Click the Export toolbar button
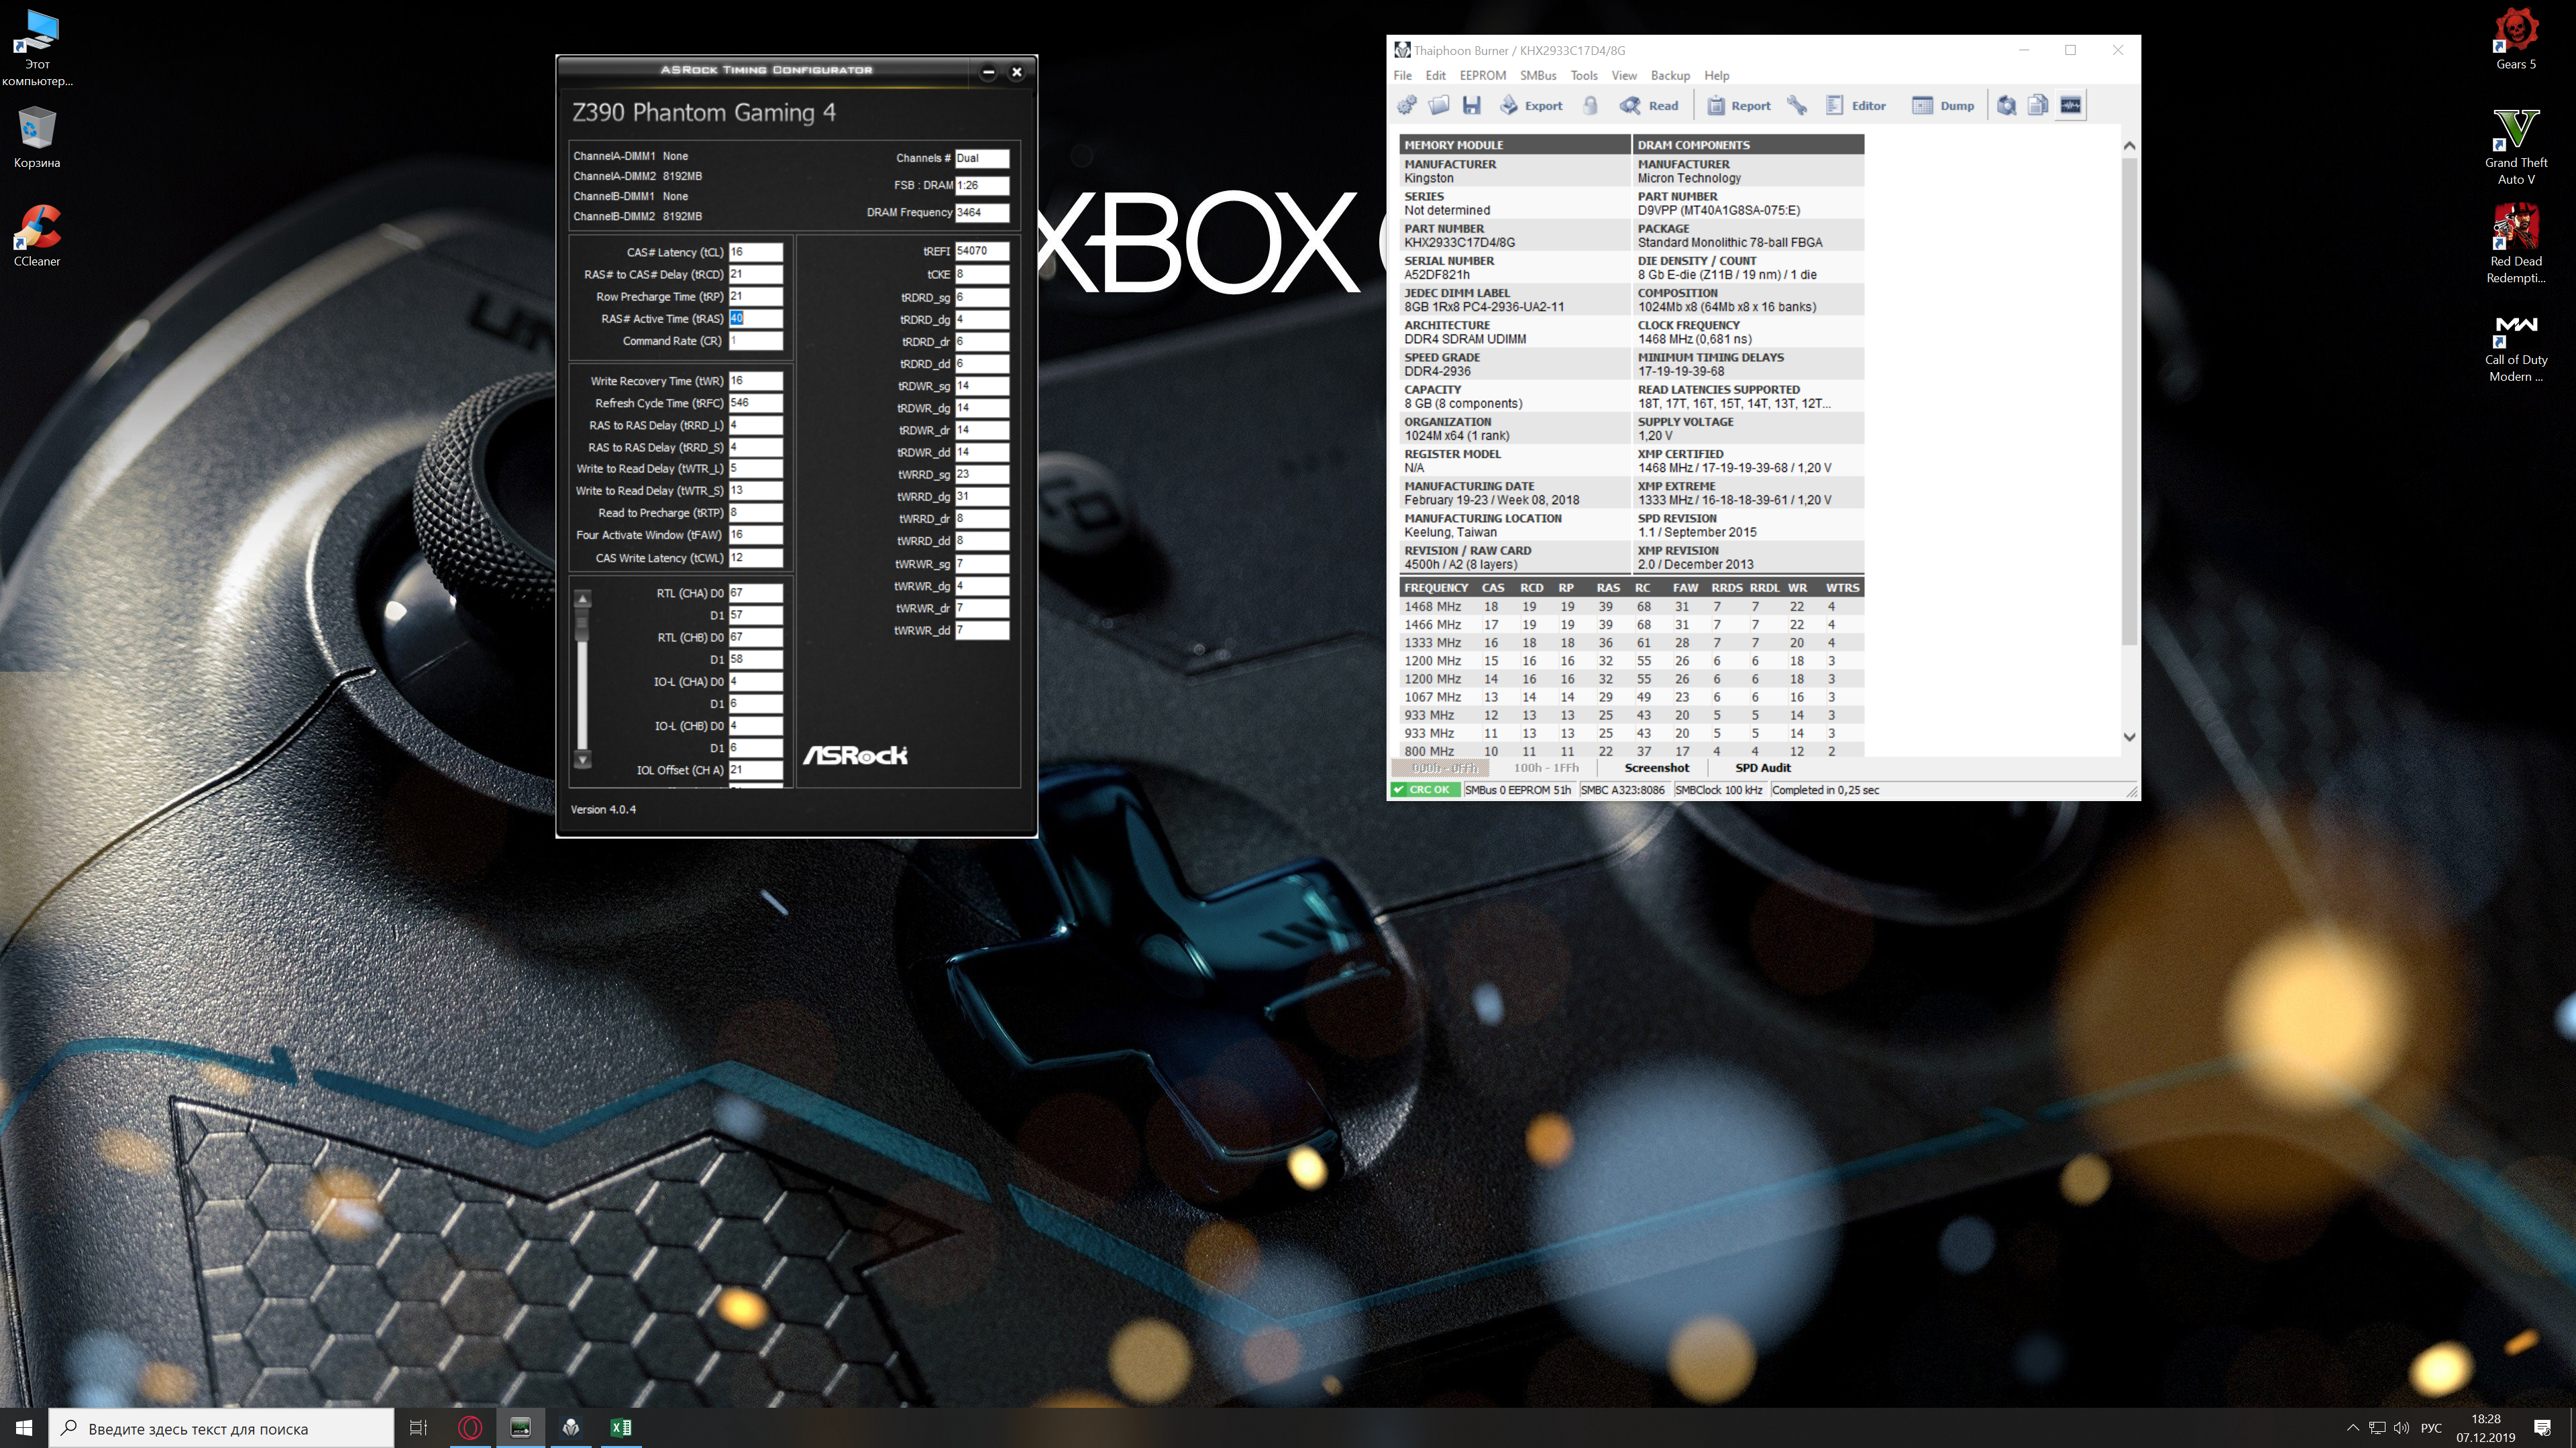2576x1448 pixels. pos(1531,105)
